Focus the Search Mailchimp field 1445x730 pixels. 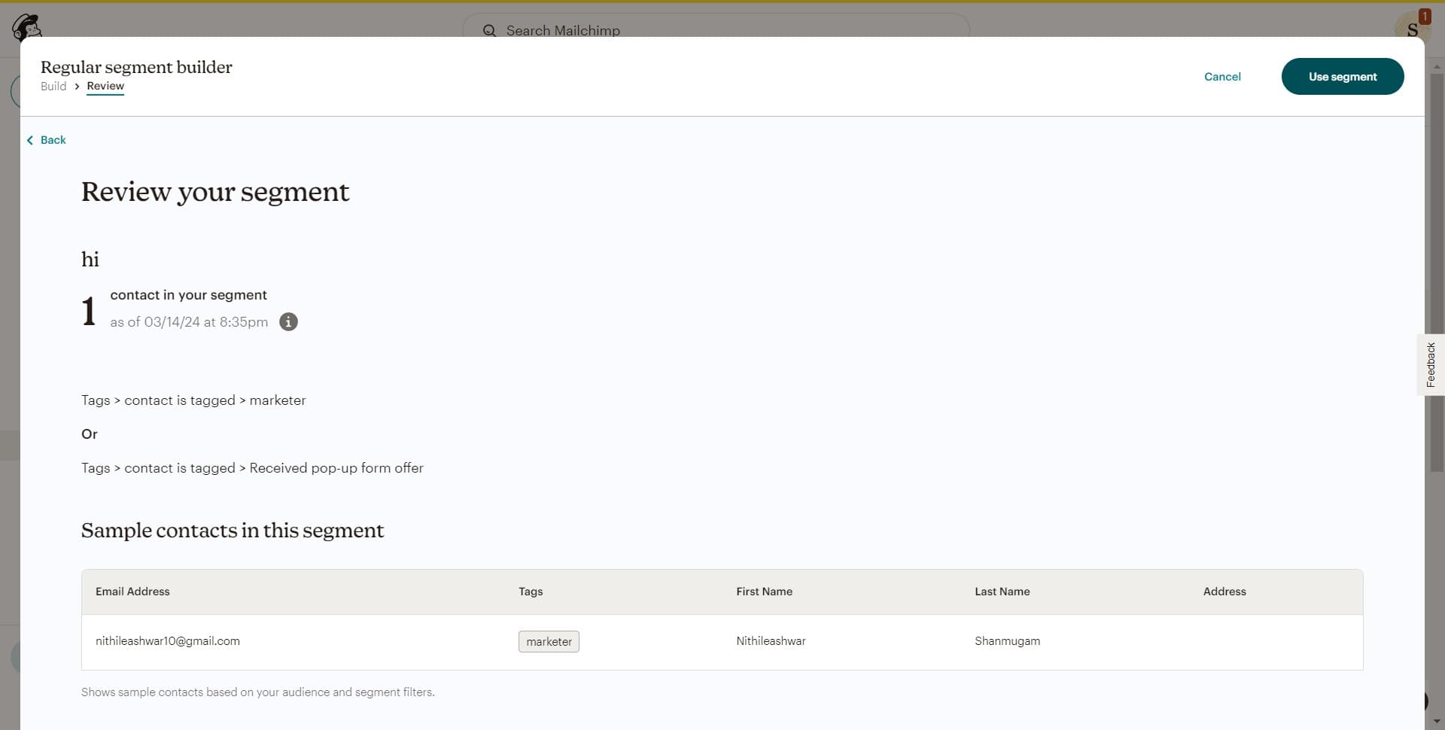pyautogui.click(x=715, y=30)
